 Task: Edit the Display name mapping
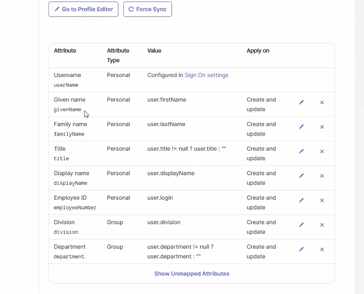tap(301, 176)
